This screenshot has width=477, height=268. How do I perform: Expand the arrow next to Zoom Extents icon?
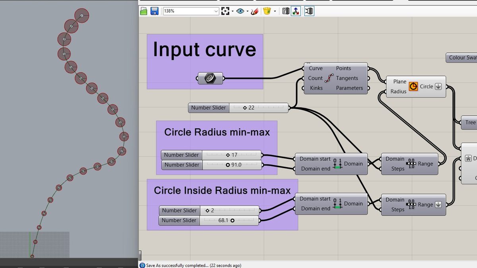click(x=233, y=11)
